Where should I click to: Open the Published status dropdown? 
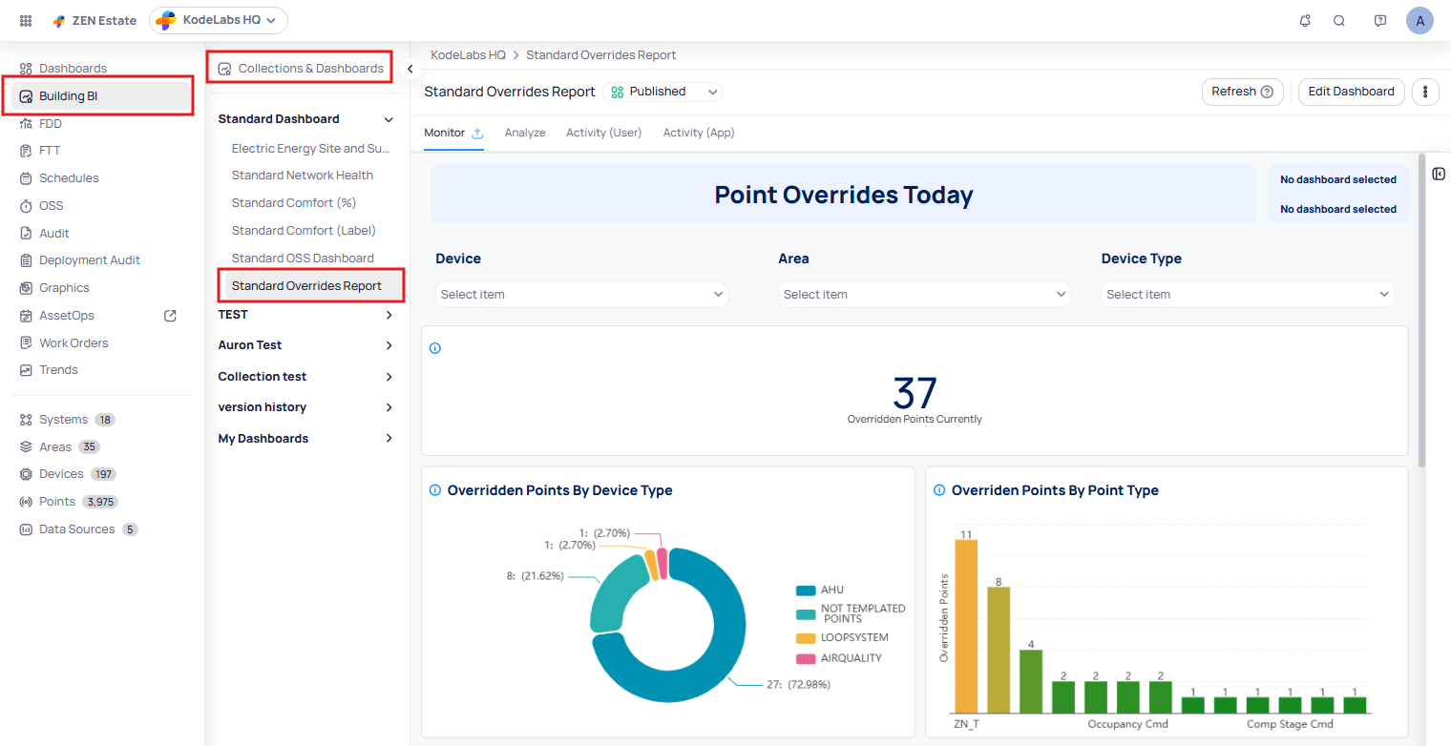(x=664, y=92)
